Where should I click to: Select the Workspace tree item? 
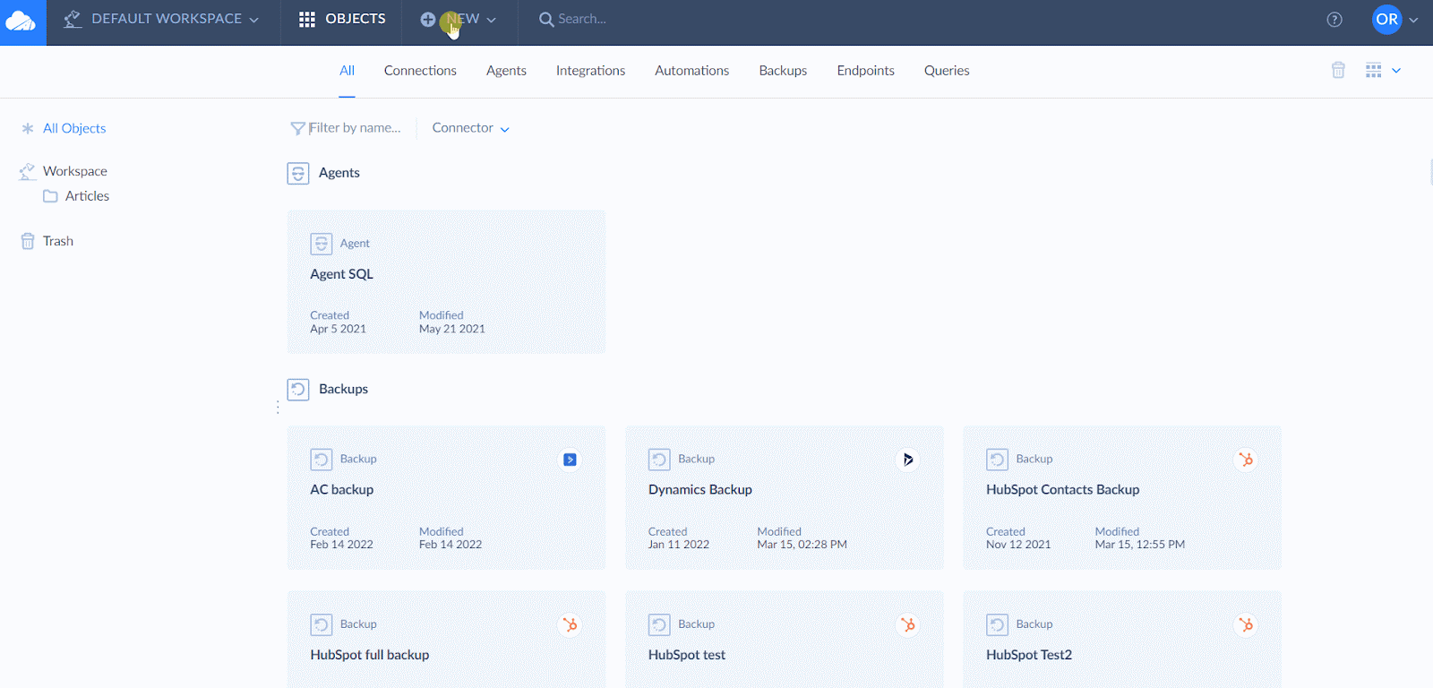click(75, 171)
